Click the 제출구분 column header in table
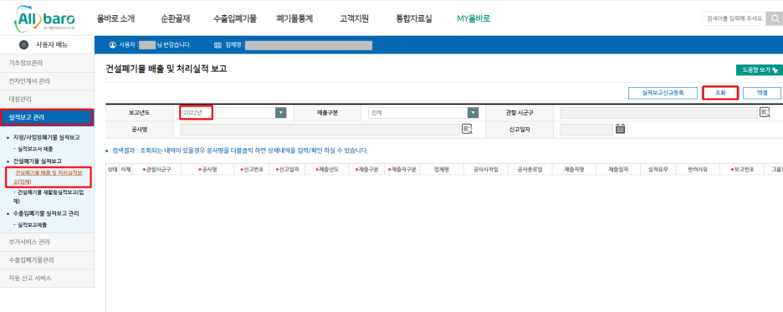This screenshot has height=312, width=783. point(367,170)
